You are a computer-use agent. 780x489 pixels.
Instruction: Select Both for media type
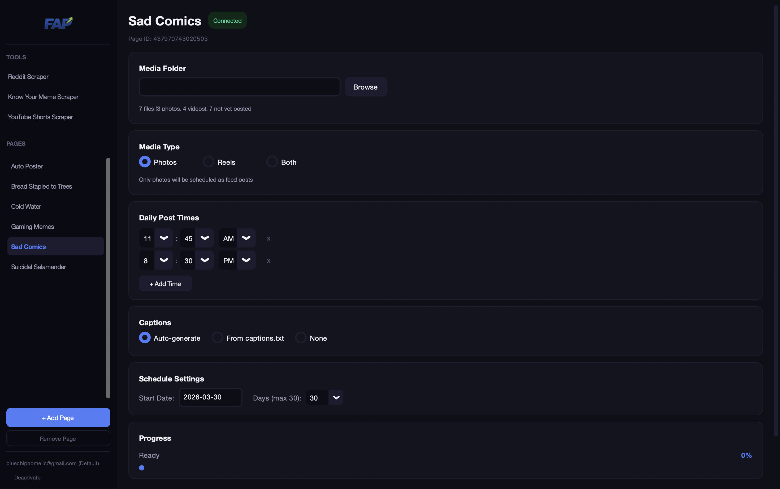click(272, 162)
